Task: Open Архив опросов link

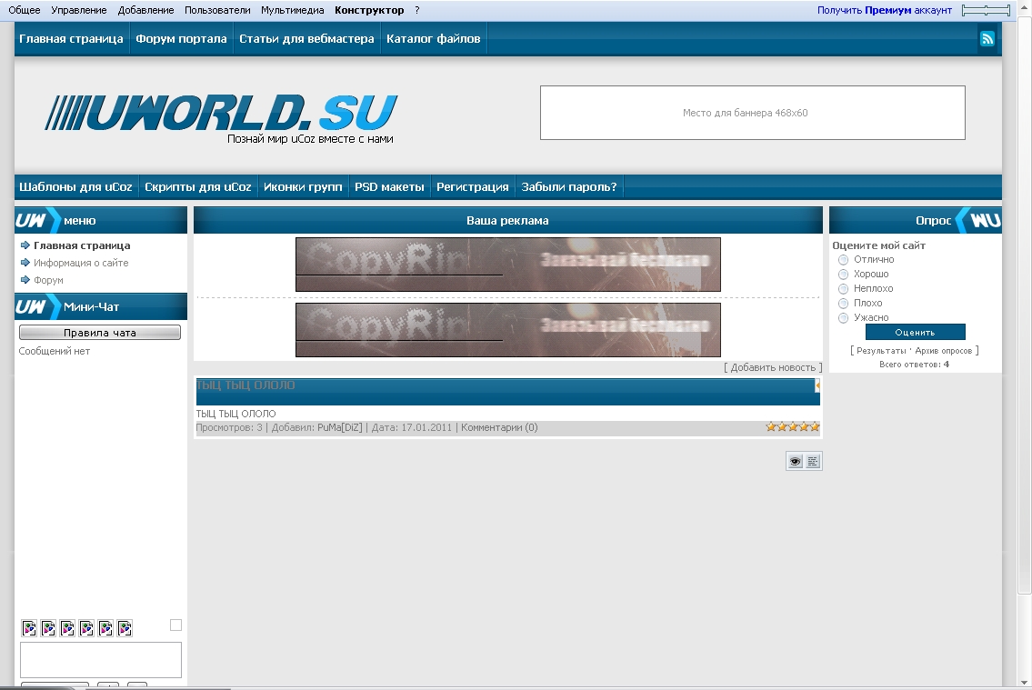Action: click(x=943, y=351)
